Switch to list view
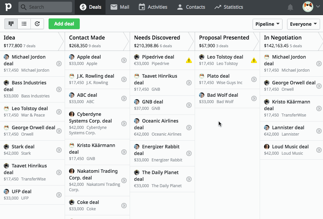323x219 pixels. 24,24
